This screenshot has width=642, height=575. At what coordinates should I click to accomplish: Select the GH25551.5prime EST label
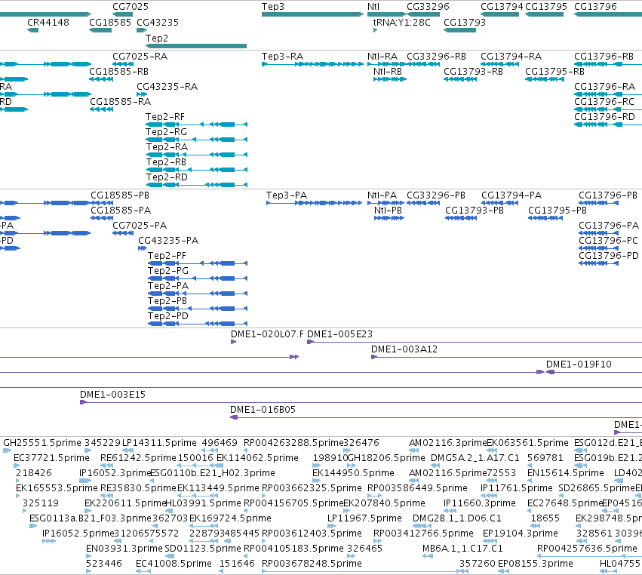(42, 443)
